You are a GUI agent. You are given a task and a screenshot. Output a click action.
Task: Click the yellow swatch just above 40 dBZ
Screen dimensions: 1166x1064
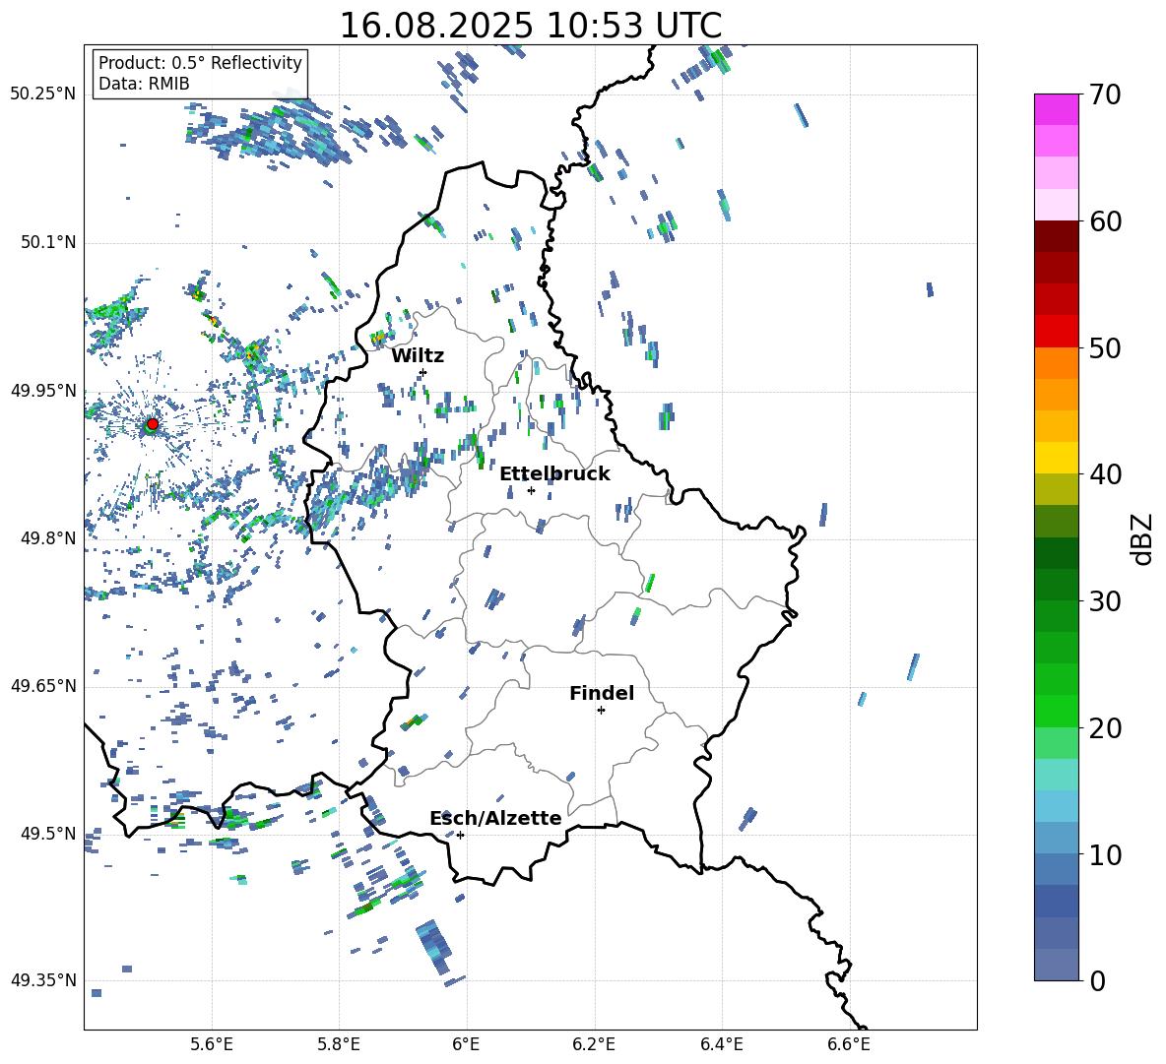click(1056, 458)
